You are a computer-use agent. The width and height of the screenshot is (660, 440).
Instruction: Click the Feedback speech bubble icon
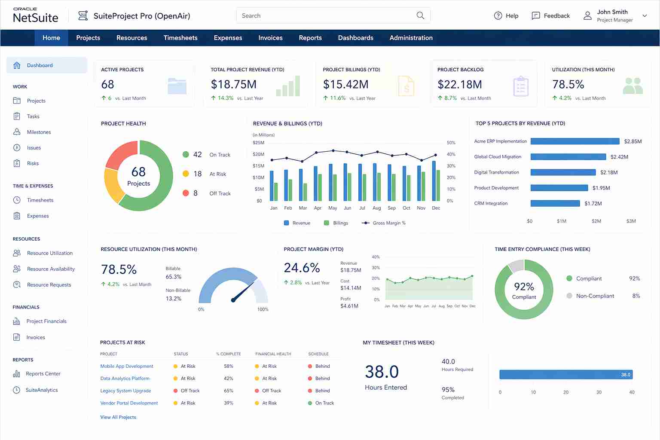[536, 15]
